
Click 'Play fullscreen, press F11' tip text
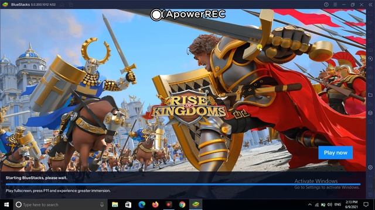tap(58, 191)
